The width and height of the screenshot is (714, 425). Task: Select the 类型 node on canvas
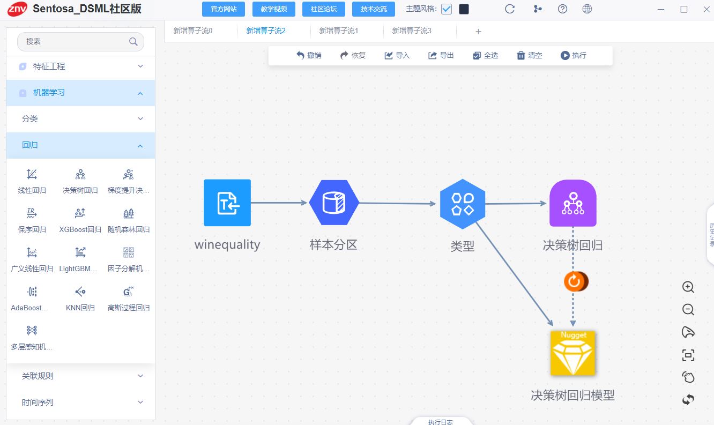tap(463, 204)
